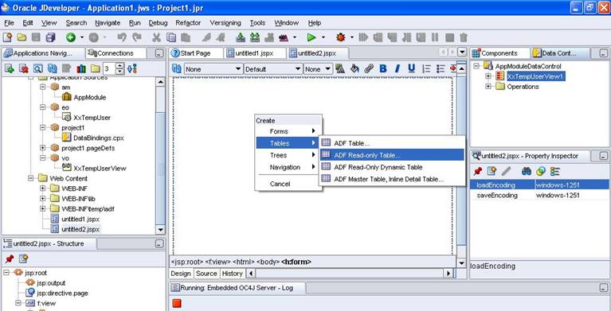Click the Open folder toolbar icon

22,37
